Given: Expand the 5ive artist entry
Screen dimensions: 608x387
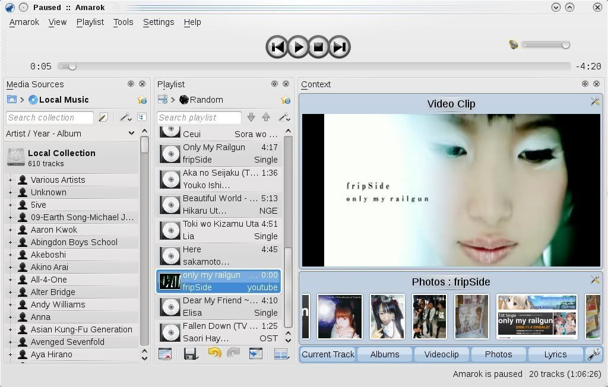Looking at the screenshot, I should click(x=11, y=205).
